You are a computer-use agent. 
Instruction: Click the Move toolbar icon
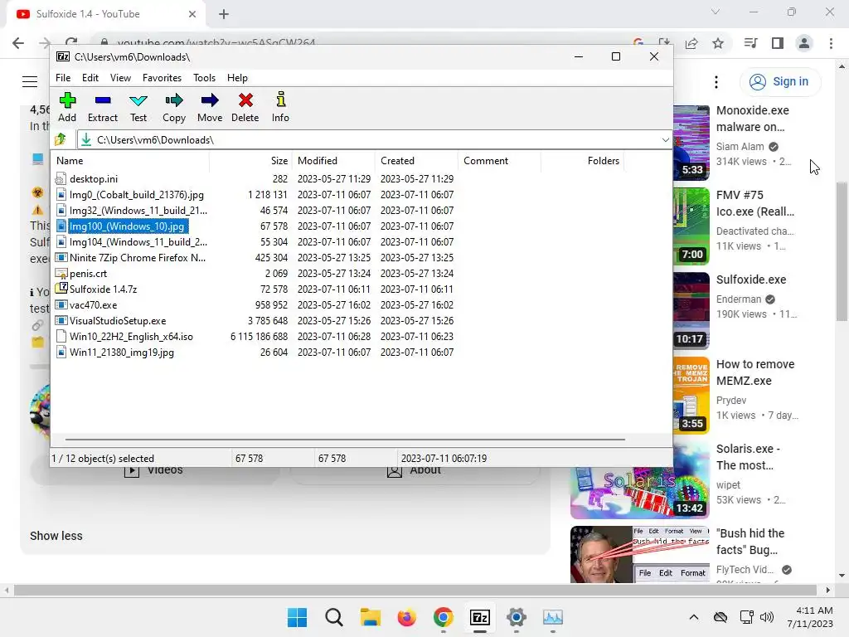coord(210,107)
